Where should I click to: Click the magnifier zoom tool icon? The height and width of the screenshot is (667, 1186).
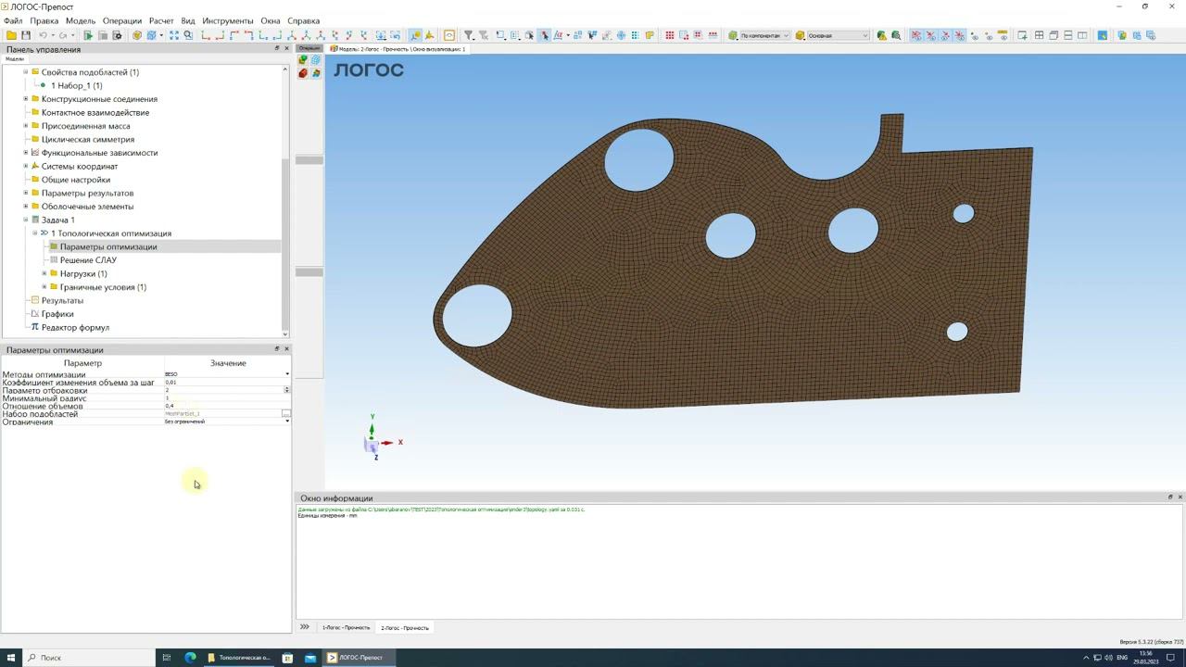pos(188,35)
